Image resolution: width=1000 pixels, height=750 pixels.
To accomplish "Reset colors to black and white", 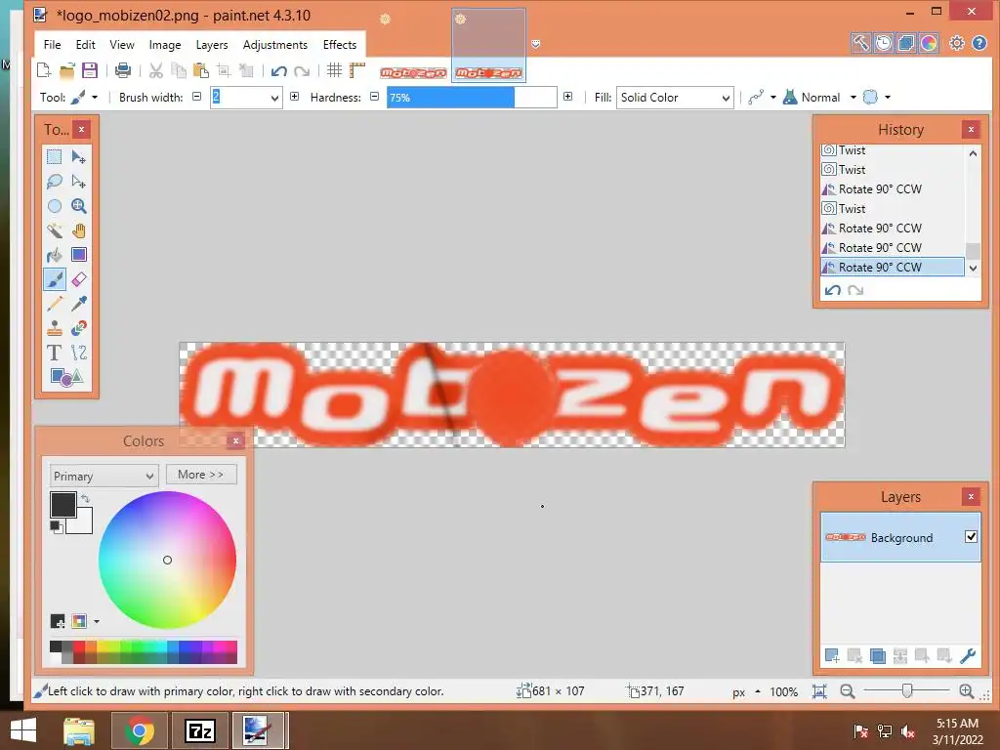I will click(56, 526).
